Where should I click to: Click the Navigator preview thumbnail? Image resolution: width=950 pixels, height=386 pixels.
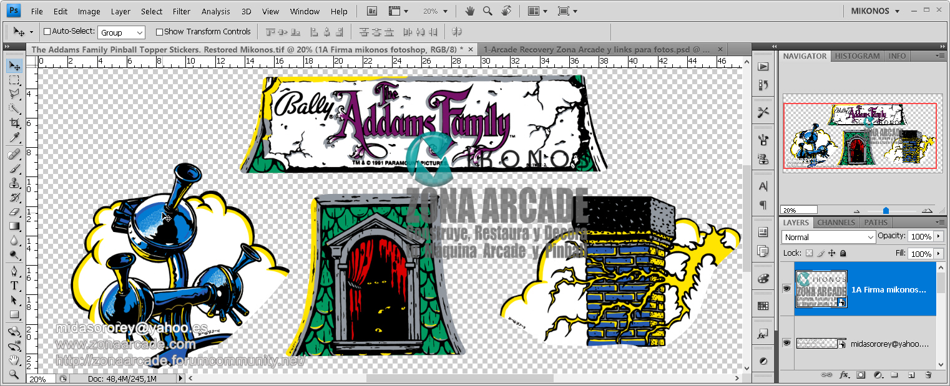861,134
